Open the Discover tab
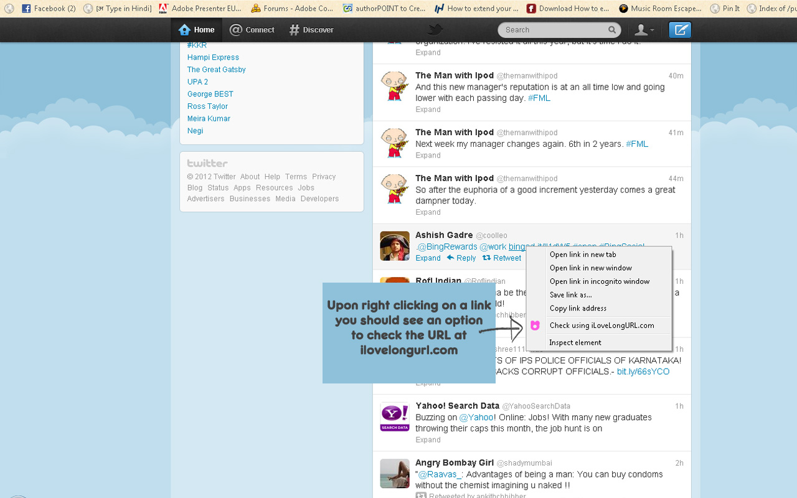The height and width of the screenshot is (498, 797). pos(311,30)
